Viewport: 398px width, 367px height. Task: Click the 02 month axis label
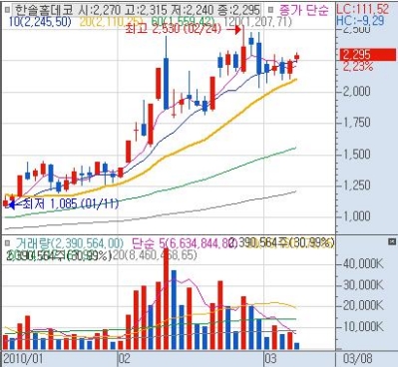(x=125, y=359)
